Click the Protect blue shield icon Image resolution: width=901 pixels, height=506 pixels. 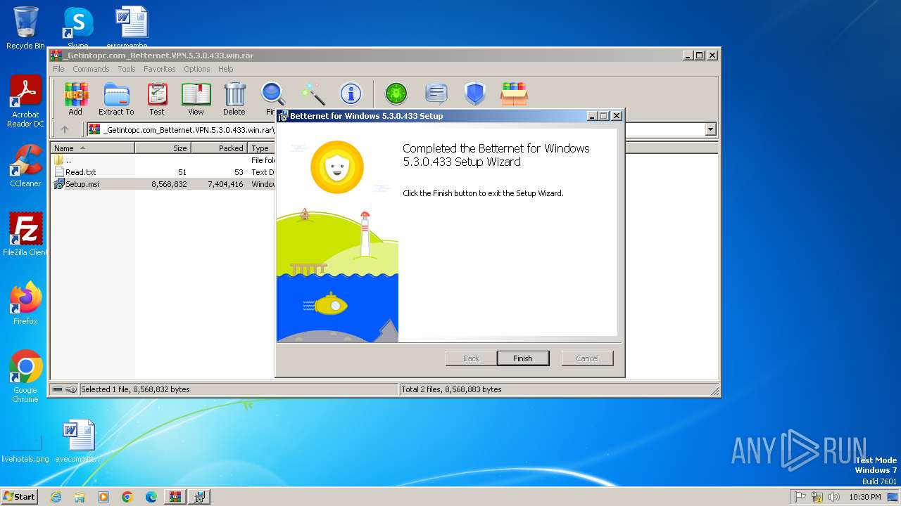click(x=475, y=93)
